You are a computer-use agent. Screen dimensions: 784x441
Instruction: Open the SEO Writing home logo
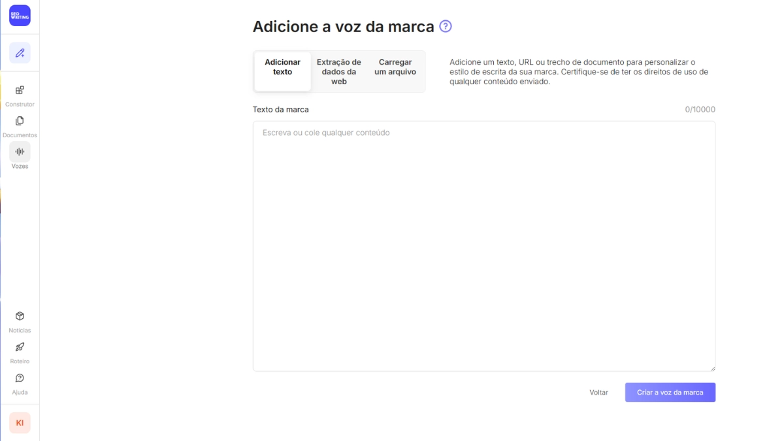[x=20, y=15]
